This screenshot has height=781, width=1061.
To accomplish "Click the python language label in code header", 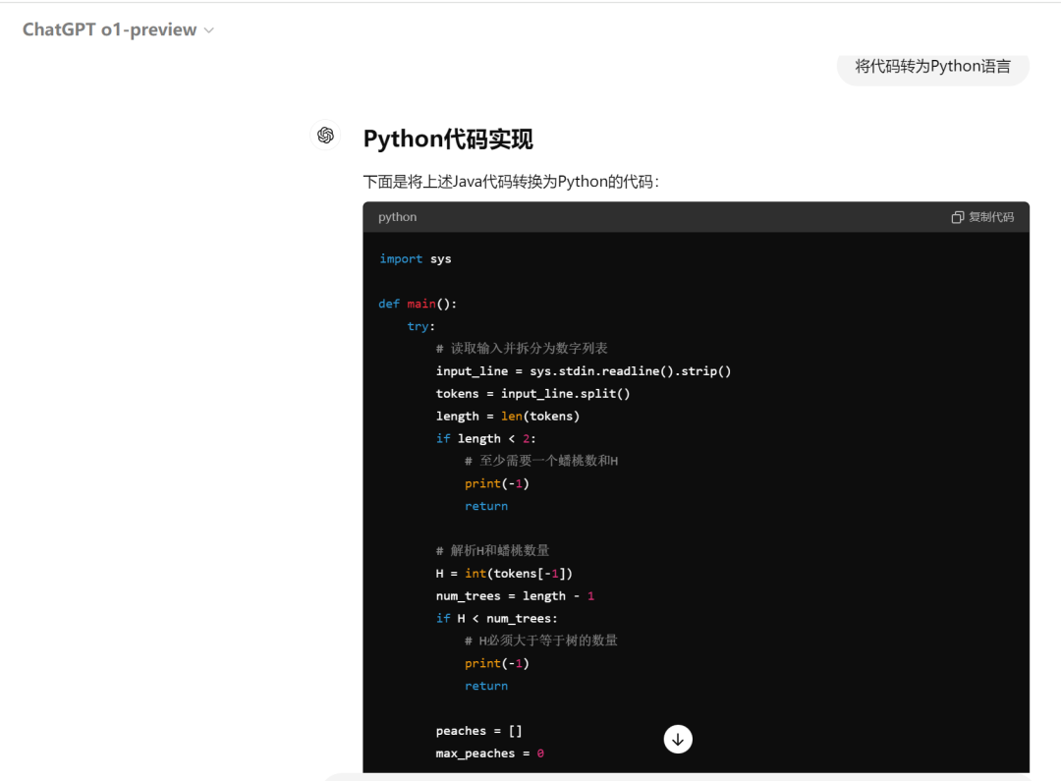I will [397, 217].
